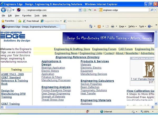Select the Engineers Edge browser tab
158x118 pixels.
point(30,27)
